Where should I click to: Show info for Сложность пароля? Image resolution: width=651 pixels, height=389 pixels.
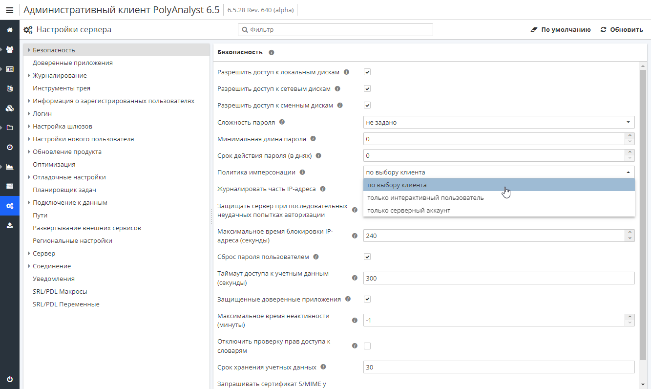[x=282, y=122]
